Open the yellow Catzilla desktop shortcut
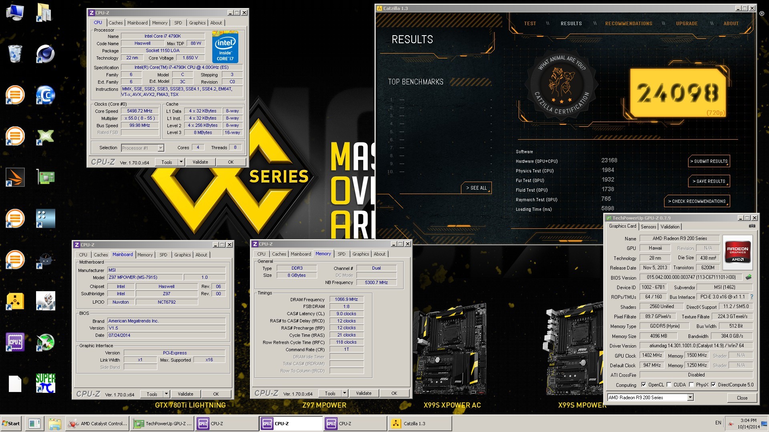Viewport: 769px width, 432px height. point(15,301)
